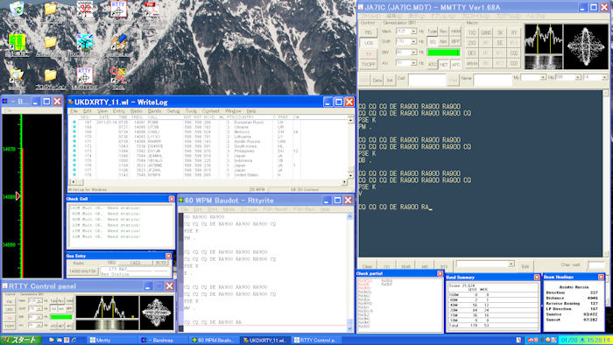Click the Rttyrite title bar app icon
613x345 pixels.
181,200
